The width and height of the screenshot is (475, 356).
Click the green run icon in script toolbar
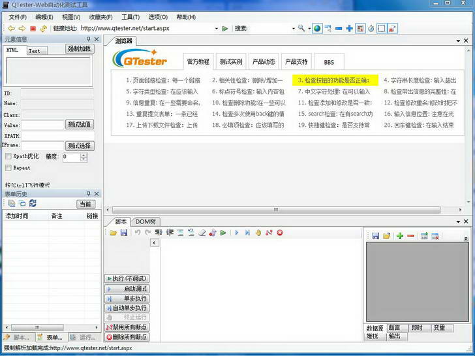(223, 233)
